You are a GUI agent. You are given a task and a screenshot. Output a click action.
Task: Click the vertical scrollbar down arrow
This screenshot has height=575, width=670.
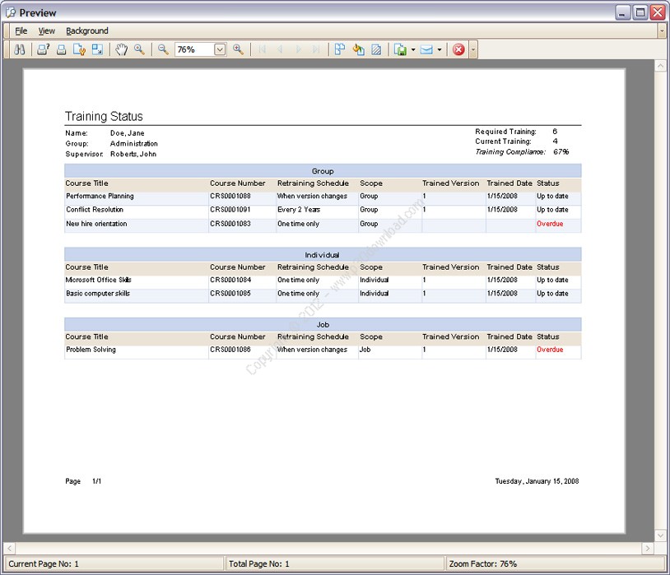pos(660,536)
